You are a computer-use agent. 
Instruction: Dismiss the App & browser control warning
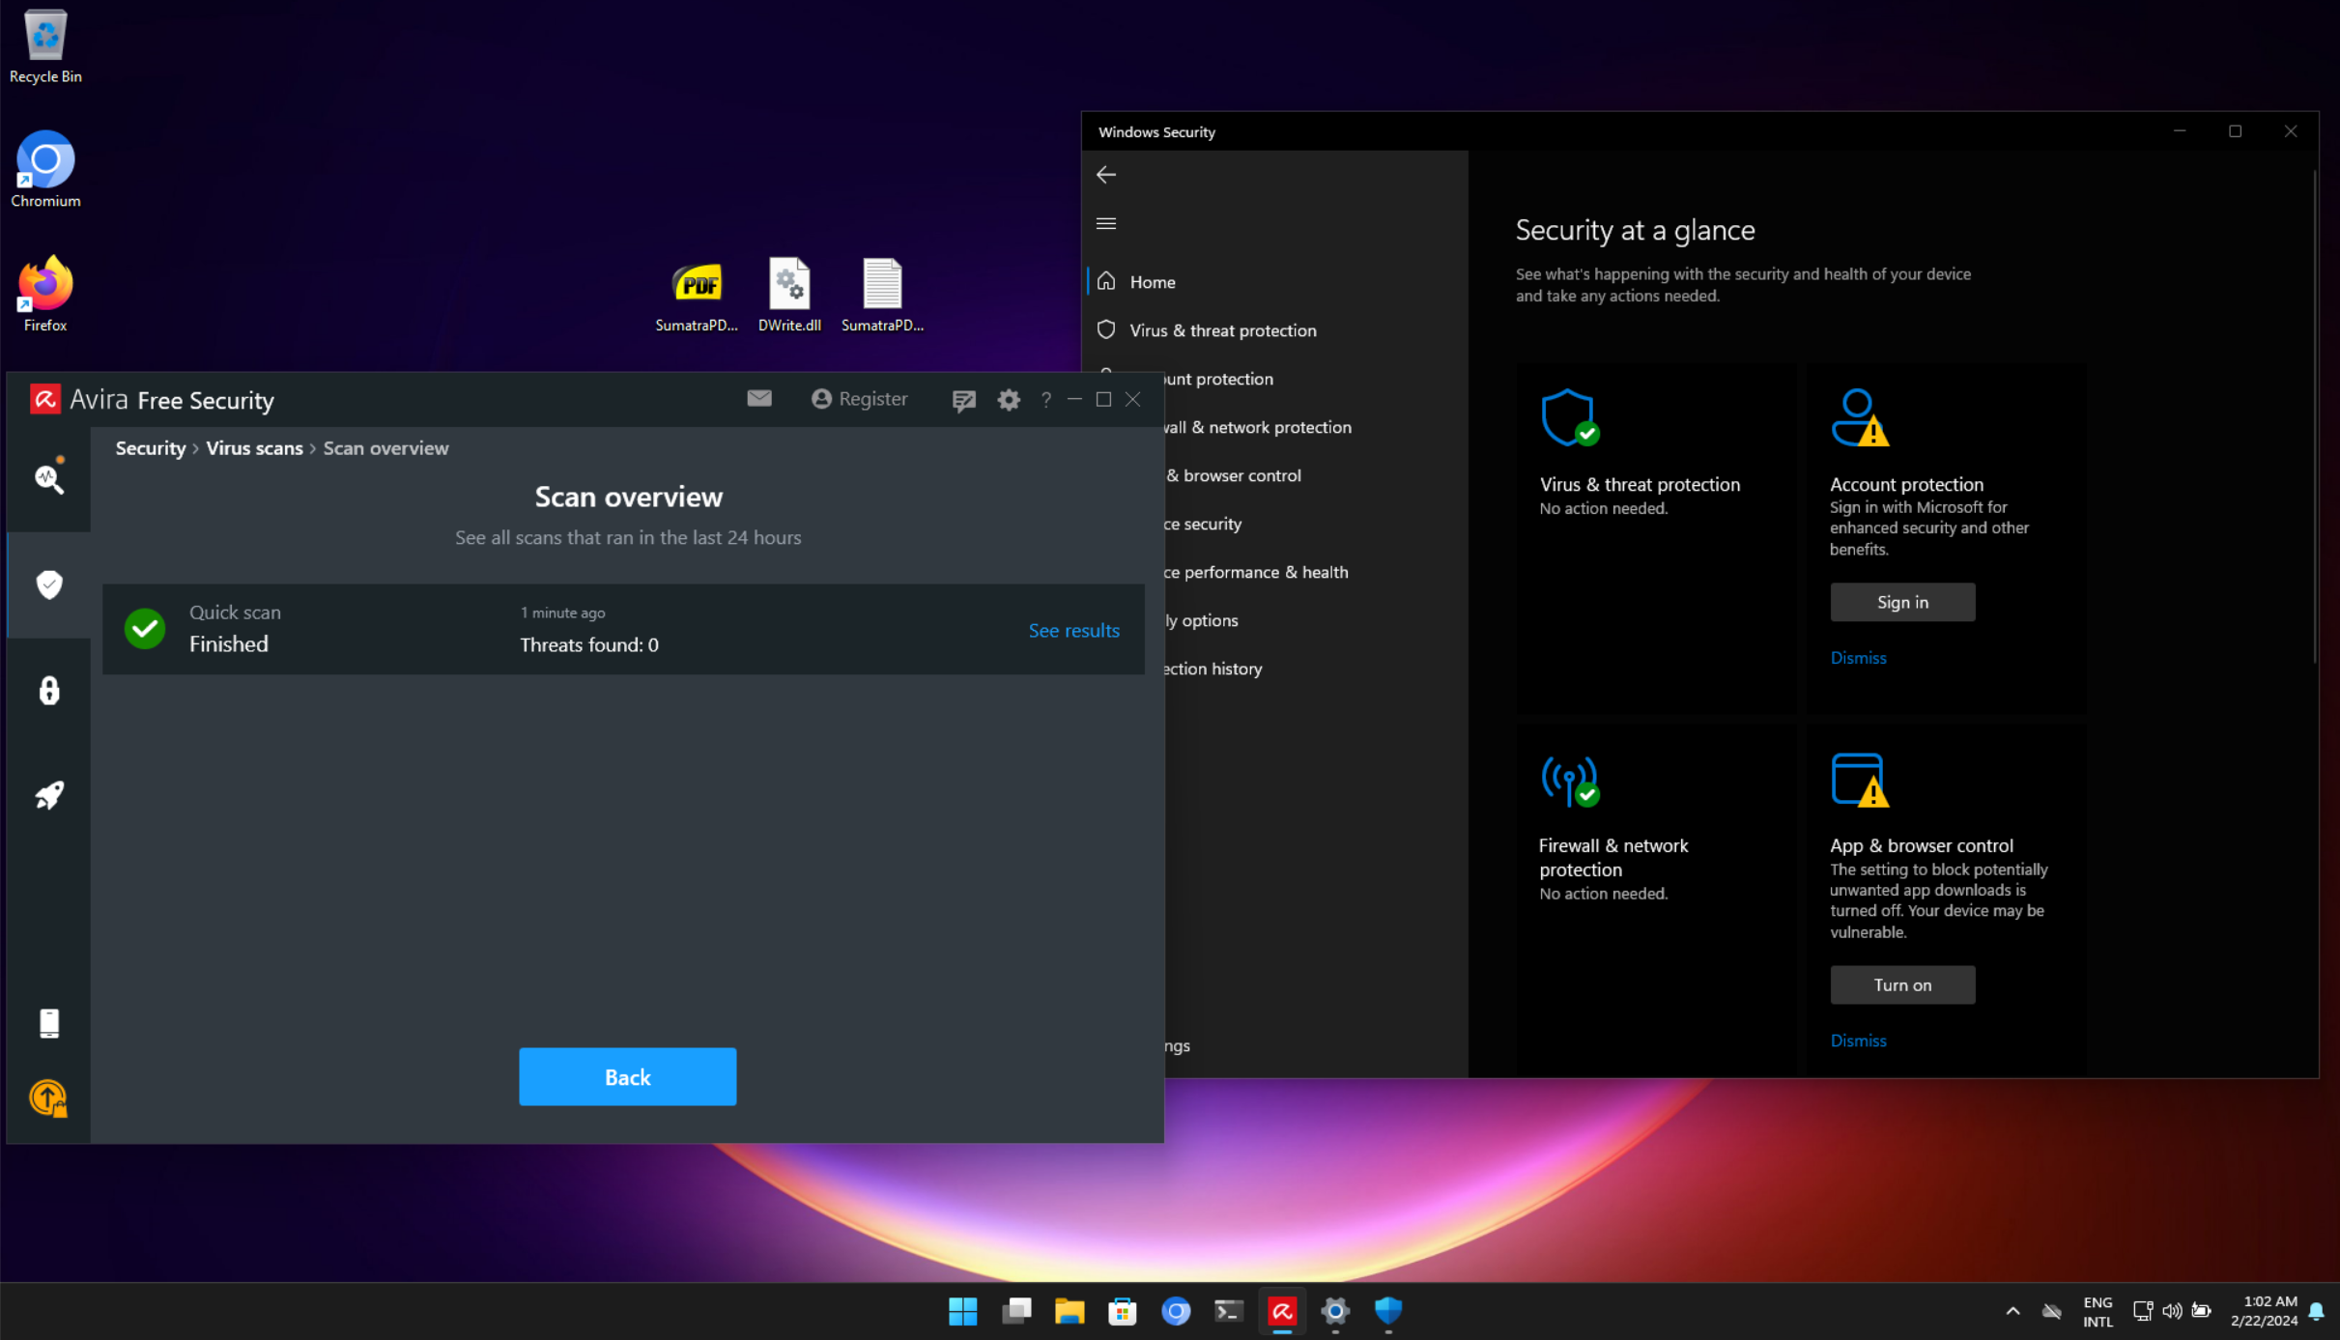pyautogui.click(x=1858, y=1041)
